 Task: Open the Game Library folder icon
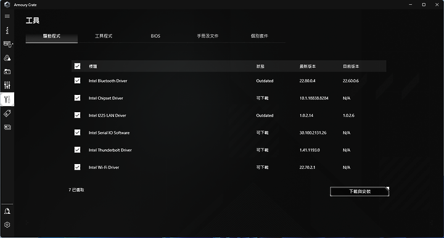point(7,72)
